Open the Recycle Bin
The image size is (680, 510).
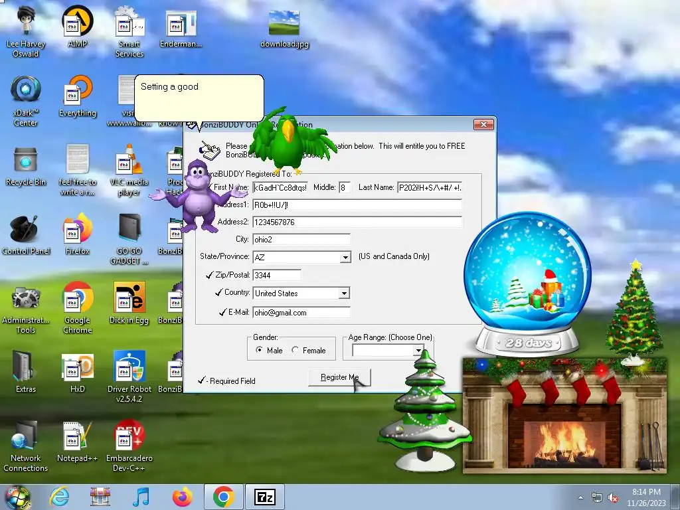point(26,165)
